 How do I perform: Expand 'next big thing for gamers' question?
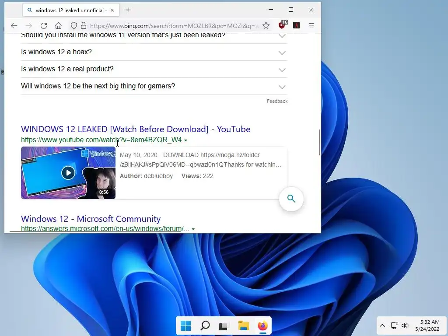pyautogui.click(x=154, y=86)
